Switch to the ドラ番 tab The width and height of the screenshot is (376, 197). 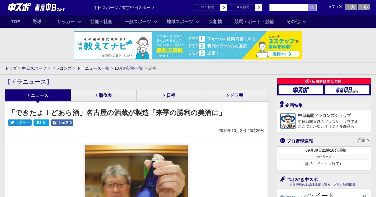click(x=235, y=95)
